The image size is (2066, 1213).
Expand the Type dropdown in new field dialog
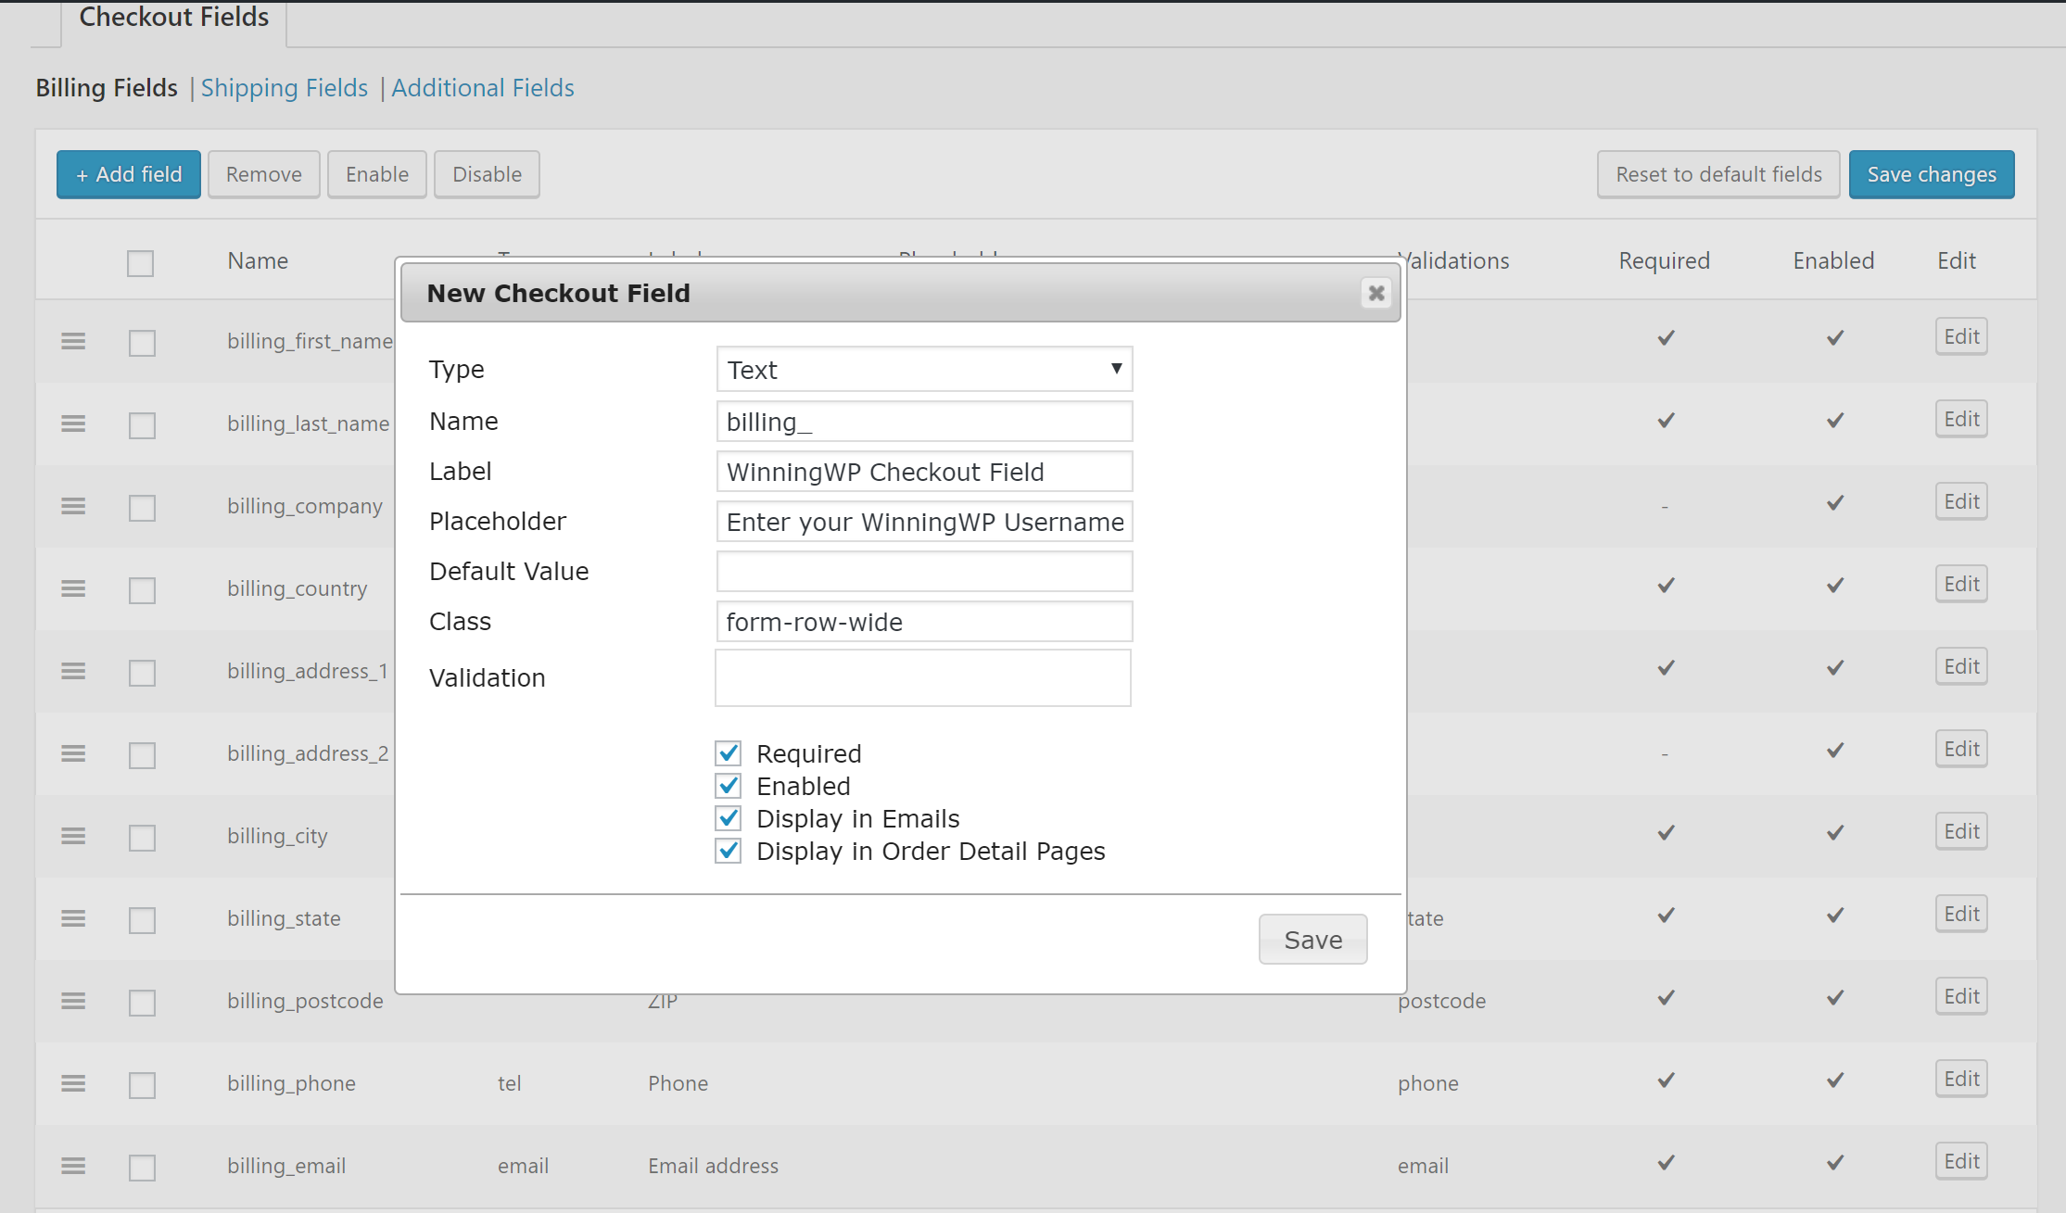925,370
